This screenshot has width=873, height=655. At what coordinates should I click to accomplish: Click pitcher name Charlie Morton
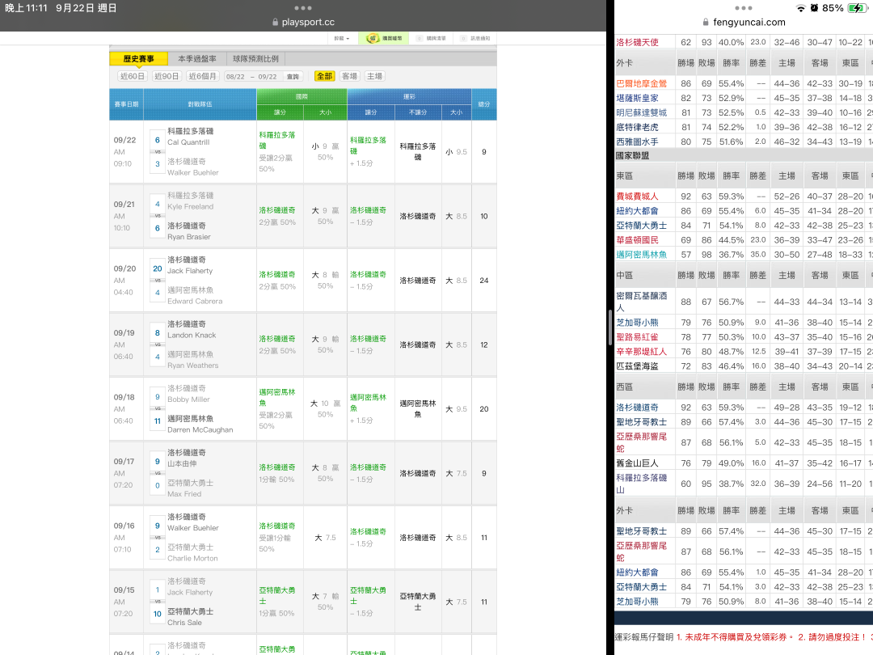(x=192, y=558)
